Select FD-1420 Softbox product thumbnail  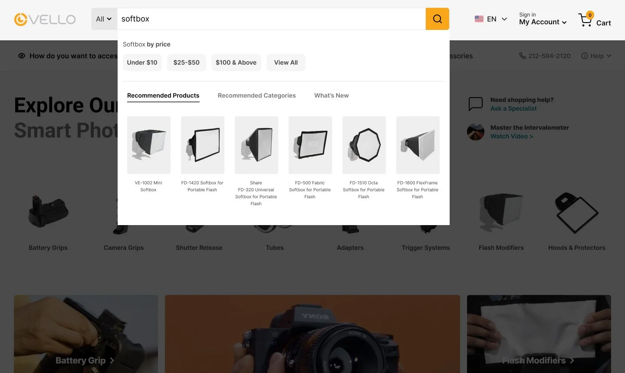(203, 145)
